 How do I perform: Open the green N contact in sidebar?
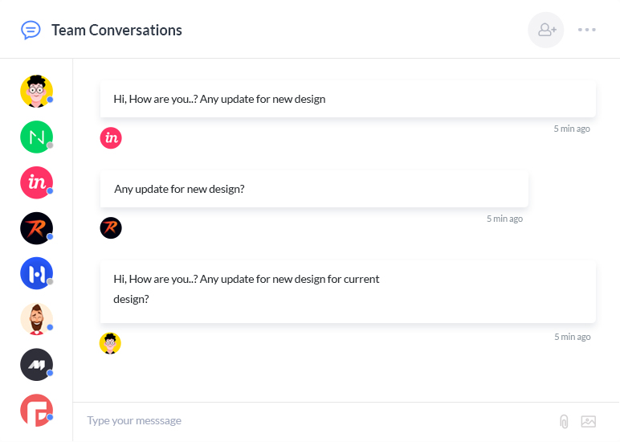[x=36, y=137]
